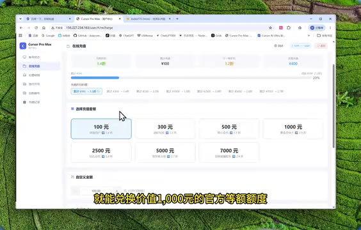
Task: Open the third sidebar menu item
Action: [38, 75]
